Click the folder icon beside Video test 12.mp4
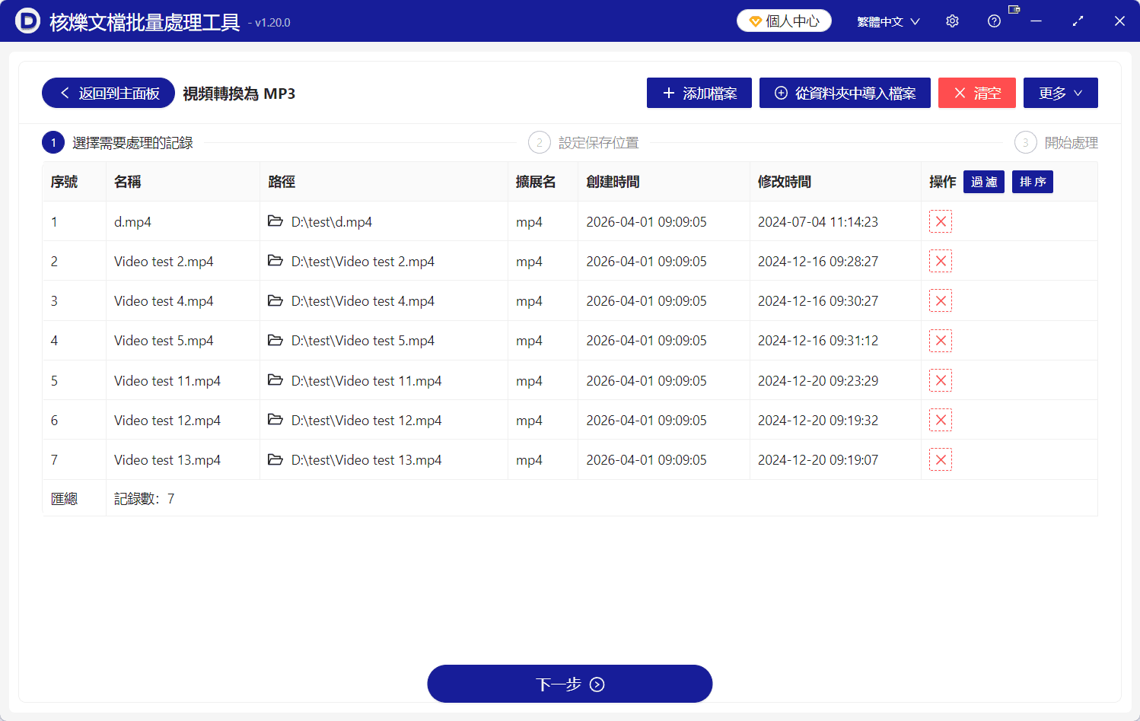This screenshot has height=721, width=1140. [275, 420]
